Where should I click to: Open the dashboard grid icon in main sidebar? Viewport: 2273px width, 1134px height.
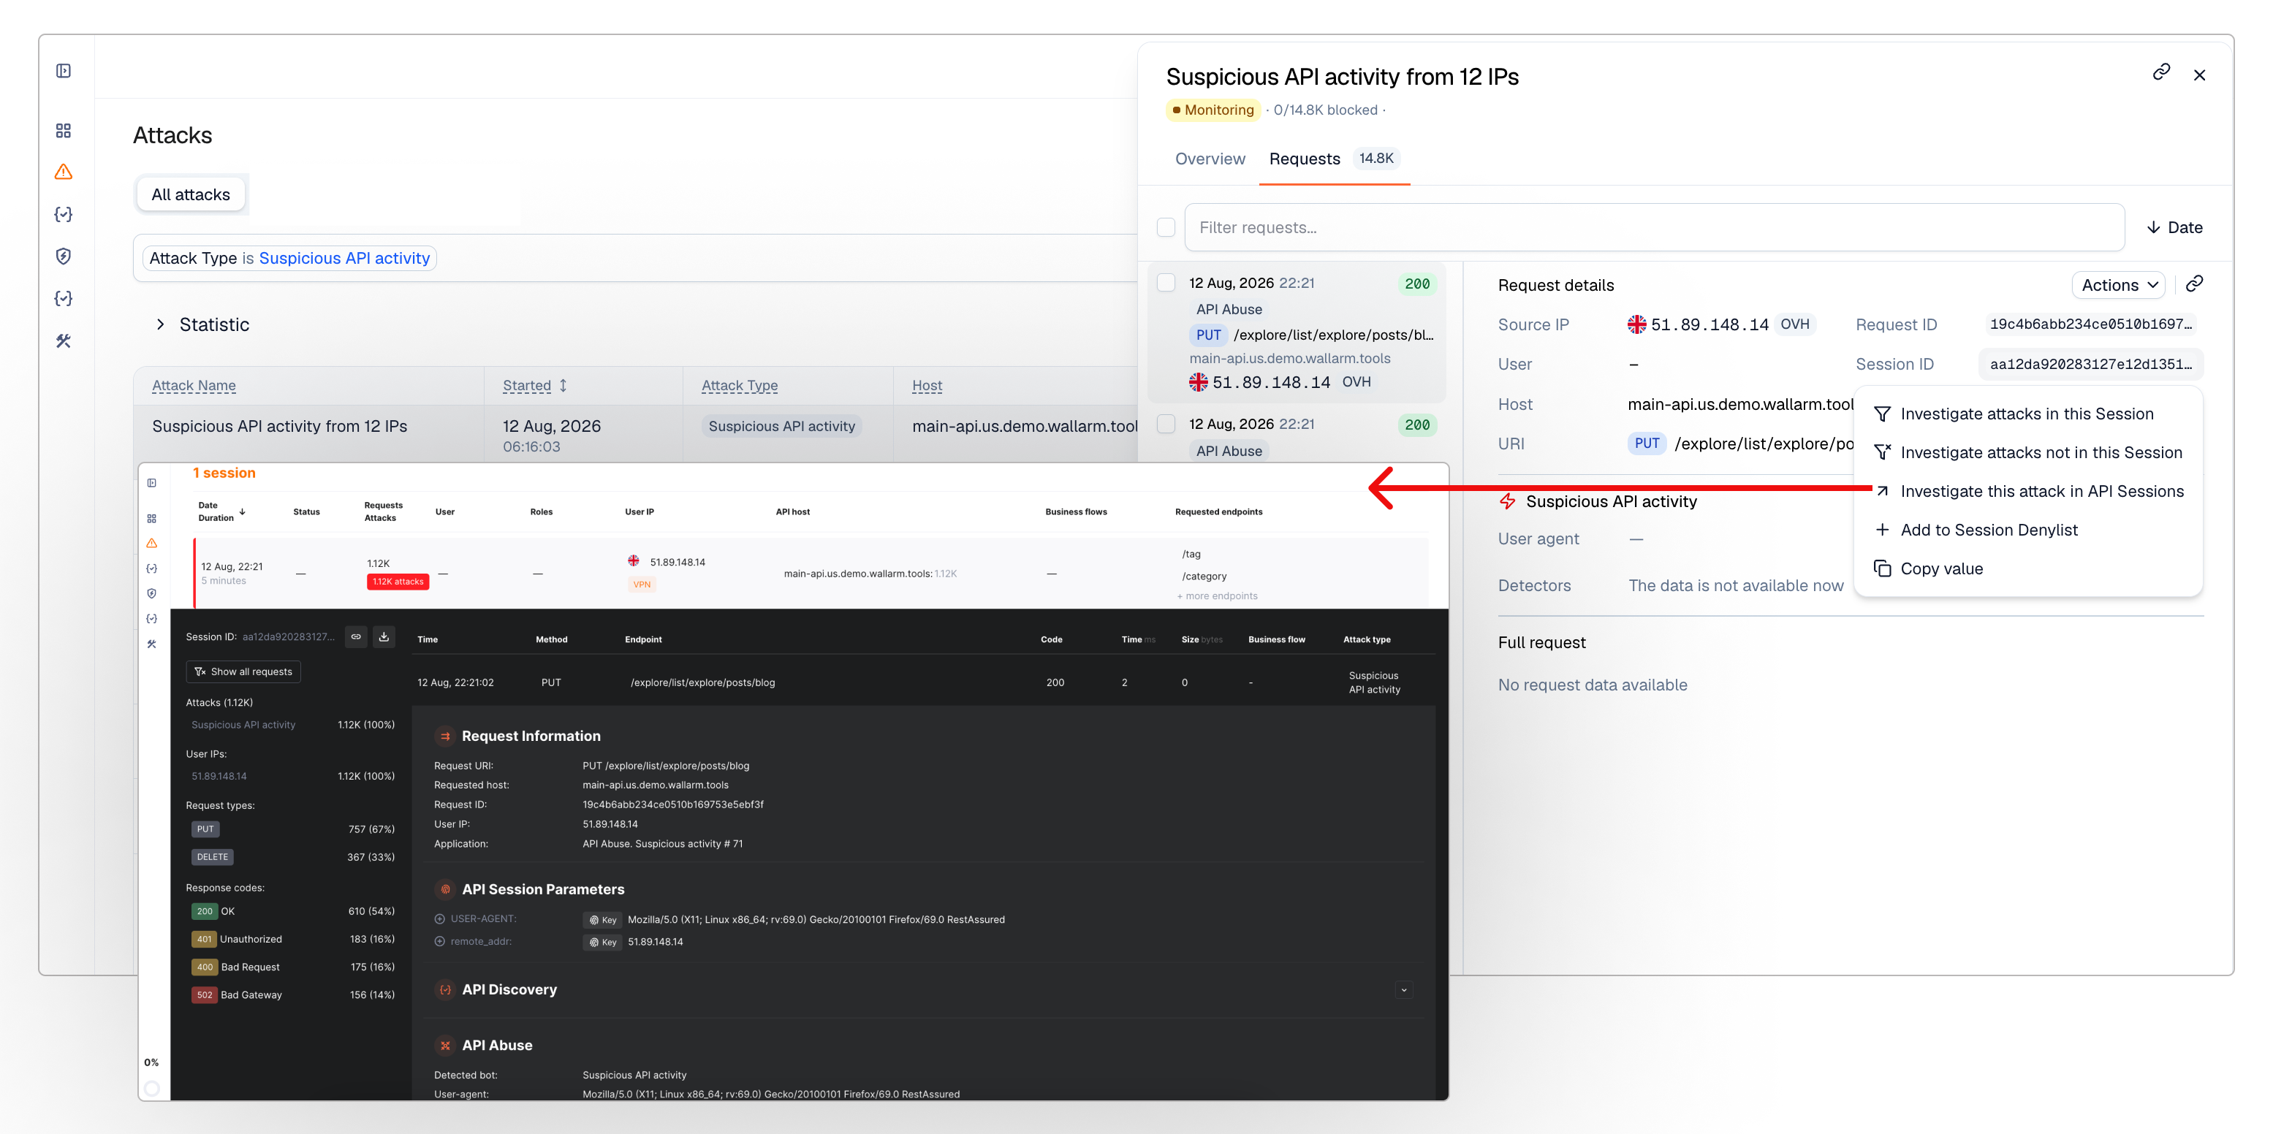click(64, 131)
